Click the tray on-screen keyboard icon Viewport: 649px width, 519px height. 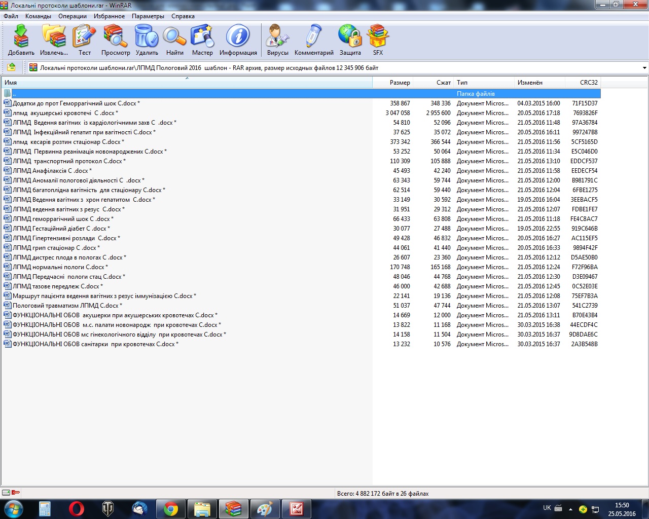[558, 508]
